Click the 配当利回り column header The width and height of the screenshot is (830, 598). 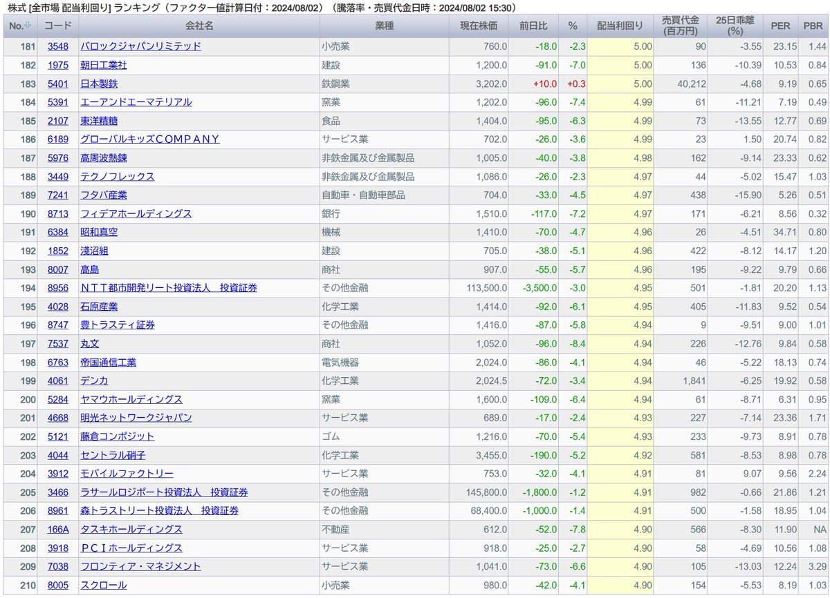[620, 26]
